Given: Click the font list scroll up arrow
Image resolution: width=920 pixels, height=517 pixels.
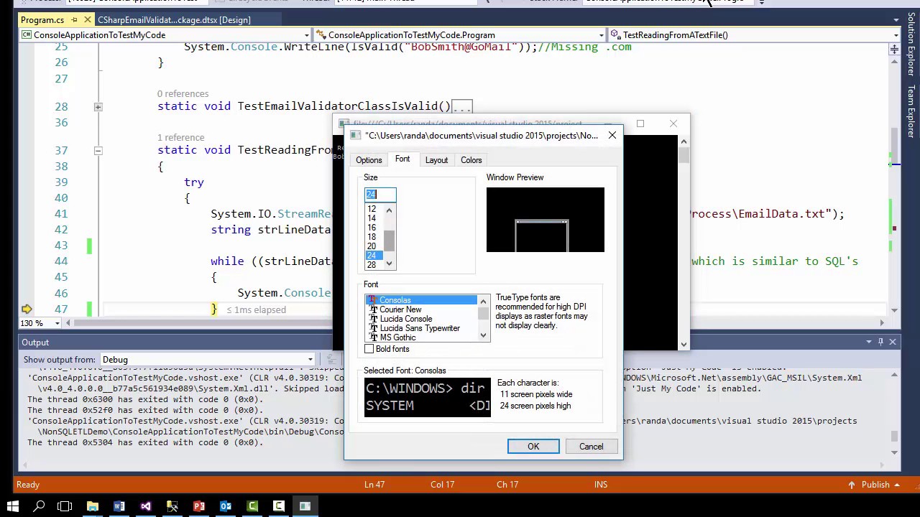Looking at the screenshot, I should click(x=483, y=301).
